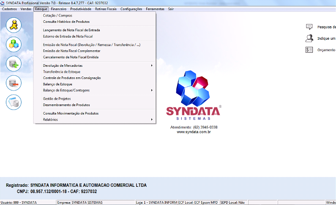Click Loja: 1 - SYNDATA INFORM status entry
This screenshot has width=336, height=205.
coord(157,202)
